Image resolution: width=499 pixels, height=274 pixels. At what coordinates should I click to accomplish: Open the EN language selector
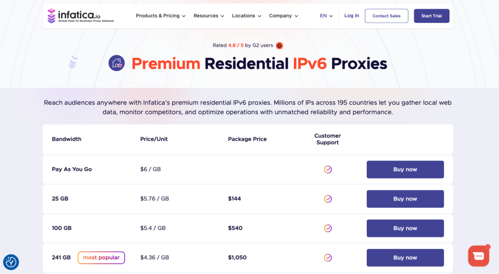coord(326,16)
